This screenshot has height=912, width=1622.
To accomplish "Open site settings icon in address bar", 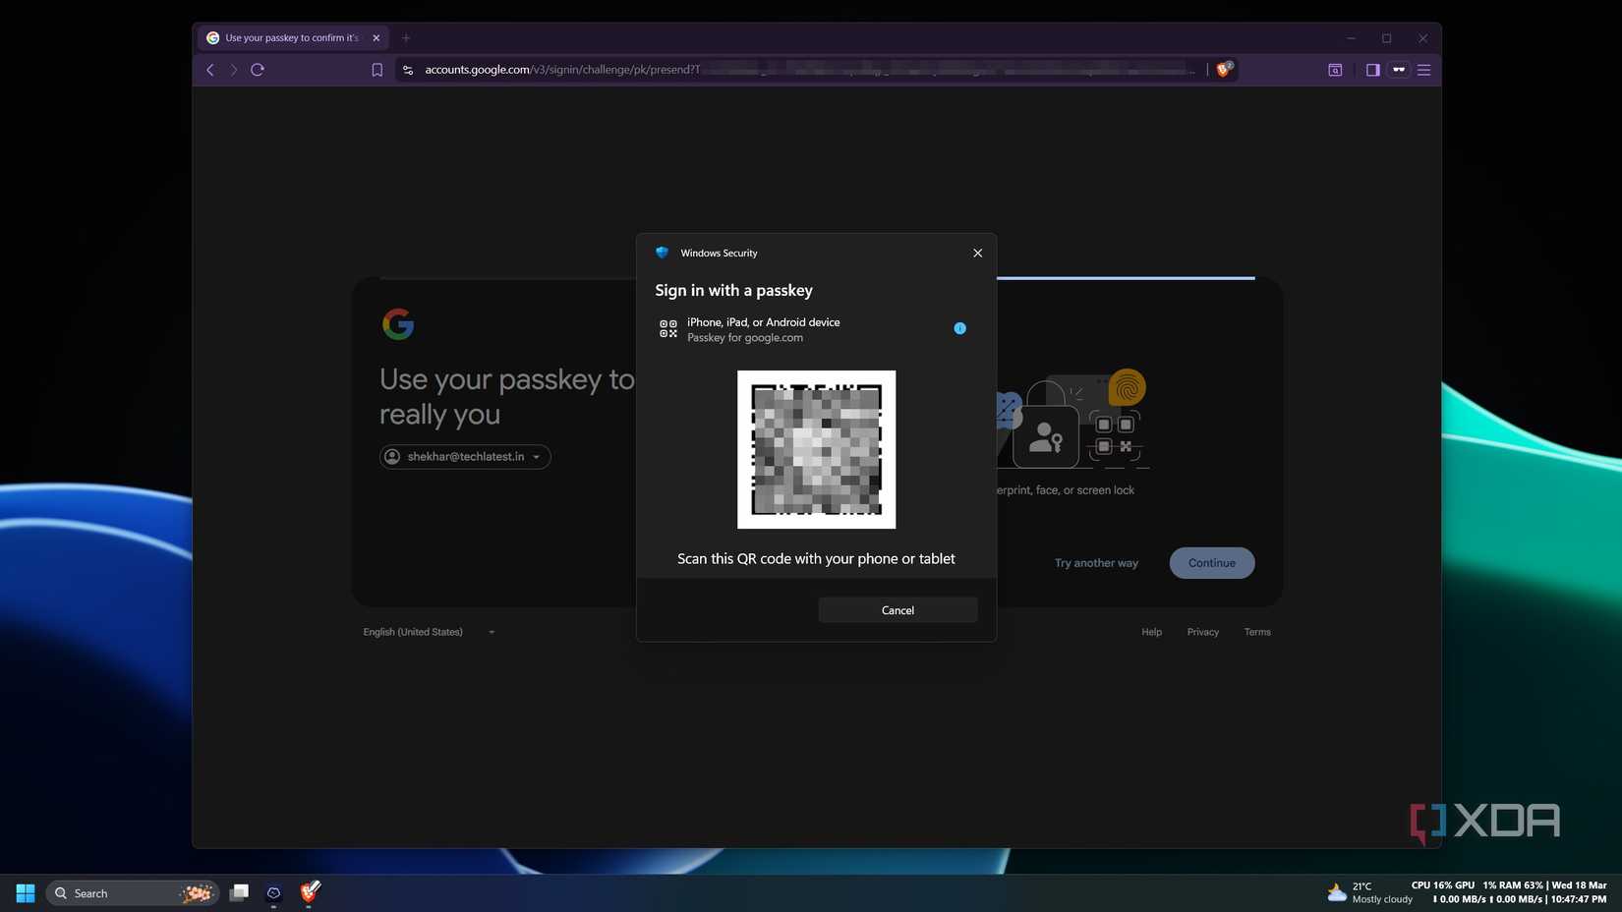I will (408, 70).
